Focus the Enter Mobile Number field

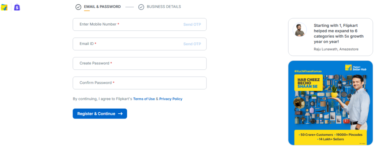click(128, 24)
